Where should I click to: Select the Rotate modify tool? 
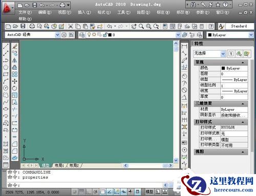[x=15, y=88]
